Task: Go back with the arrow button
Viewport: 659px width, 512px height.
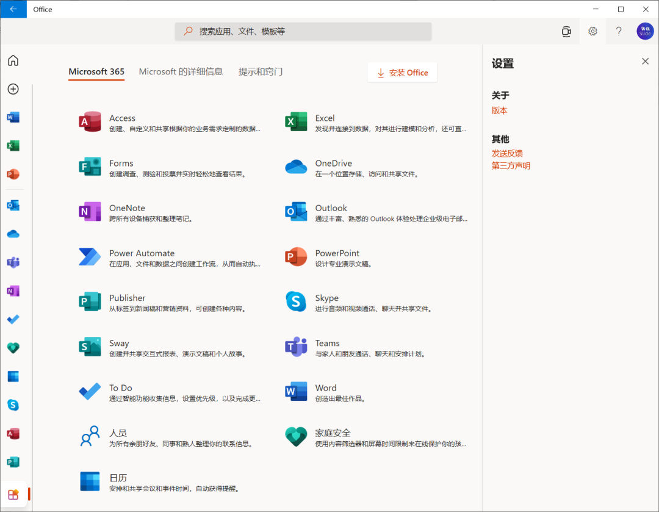Action: point(13,9)
